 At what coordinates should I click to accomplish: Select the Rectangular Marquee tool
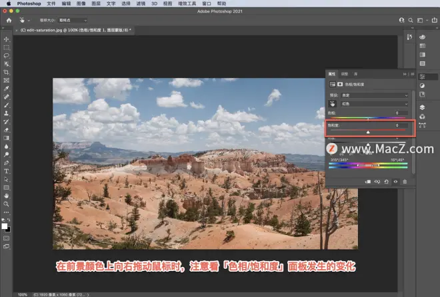pos(6,47)
